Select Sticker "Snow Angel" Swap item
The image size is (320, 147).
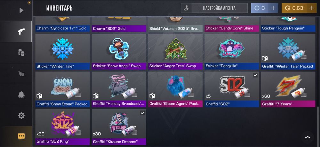point(119,52)
